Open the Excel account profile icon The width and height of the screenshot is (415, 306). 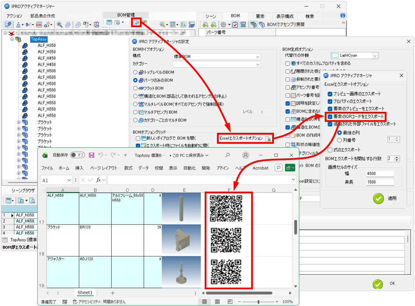(x=245, y=155)
